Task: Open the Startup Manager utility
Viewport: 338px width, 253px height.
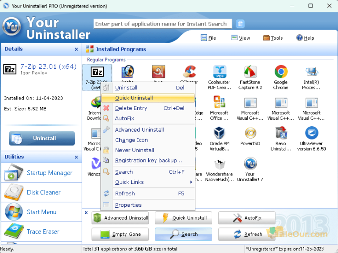Action: [41, 173]
